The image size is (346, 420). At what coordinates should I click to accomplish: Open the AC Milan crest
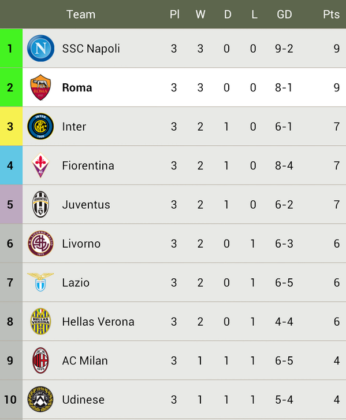point(40,360)
